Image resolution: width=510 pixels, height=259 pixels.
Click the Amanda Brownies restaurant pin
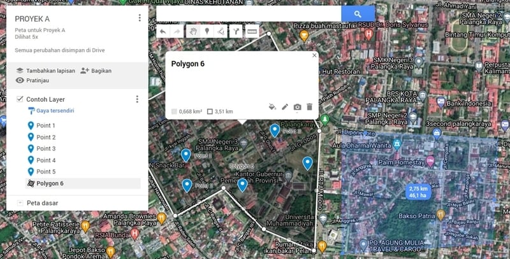click(x=162, y=218)
